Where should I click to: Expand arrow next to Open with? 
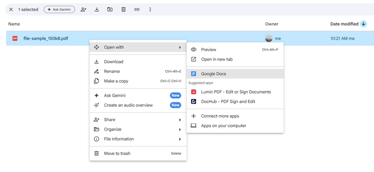coord(180,48)
